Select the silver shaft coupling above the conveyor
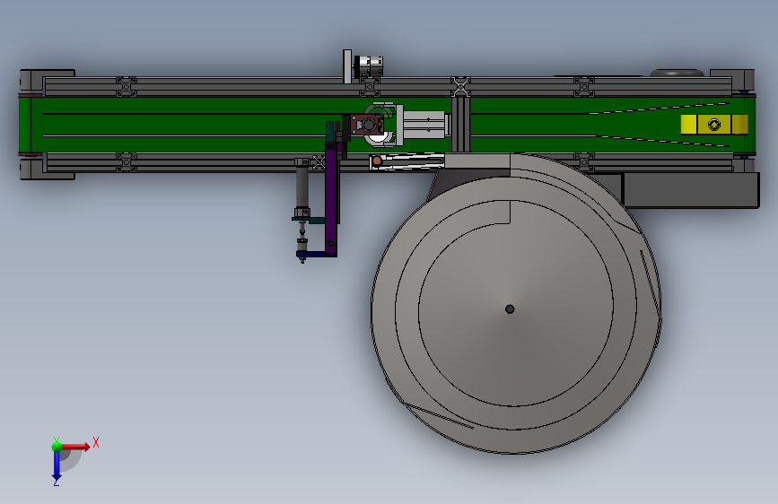Viewport: 778px width, 504px height. 368,67
